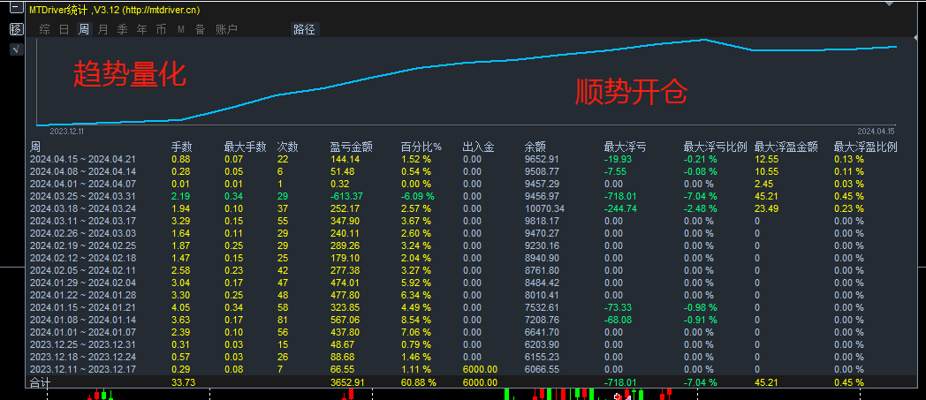Click the chart end date 2024.04.15
This screenshot has height=400, width=926.
click(877, 131)
